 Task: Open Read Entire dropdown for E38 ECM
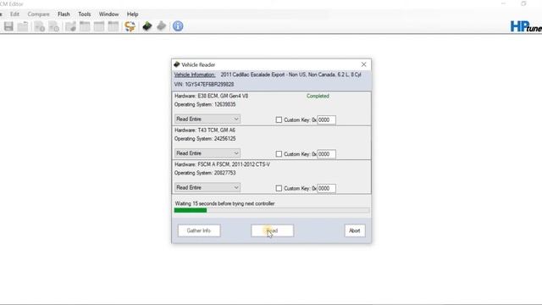[207, 119]
